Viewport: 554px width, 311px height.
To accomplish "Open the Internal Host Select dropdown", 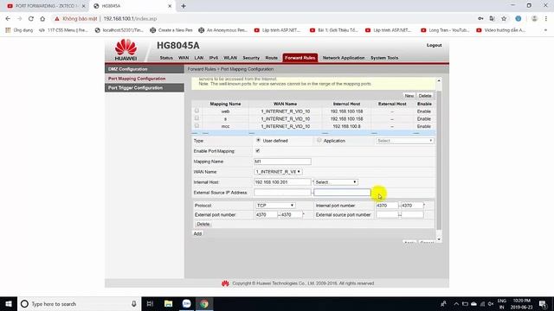I will click(335, 182).
